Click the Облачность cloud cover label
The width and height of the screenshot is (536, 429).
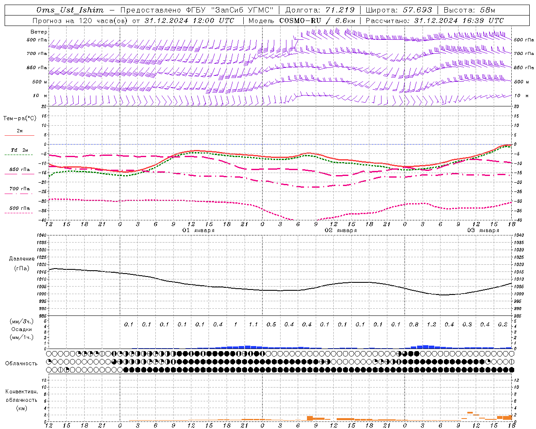pyautogui.click(x=21, y=364)
